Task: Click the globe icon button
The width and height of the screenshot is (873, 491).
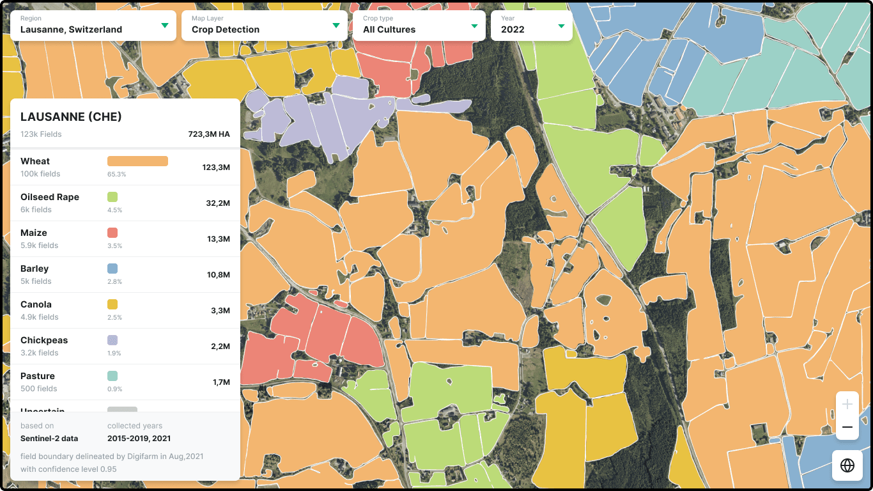Action: [847, 465]
